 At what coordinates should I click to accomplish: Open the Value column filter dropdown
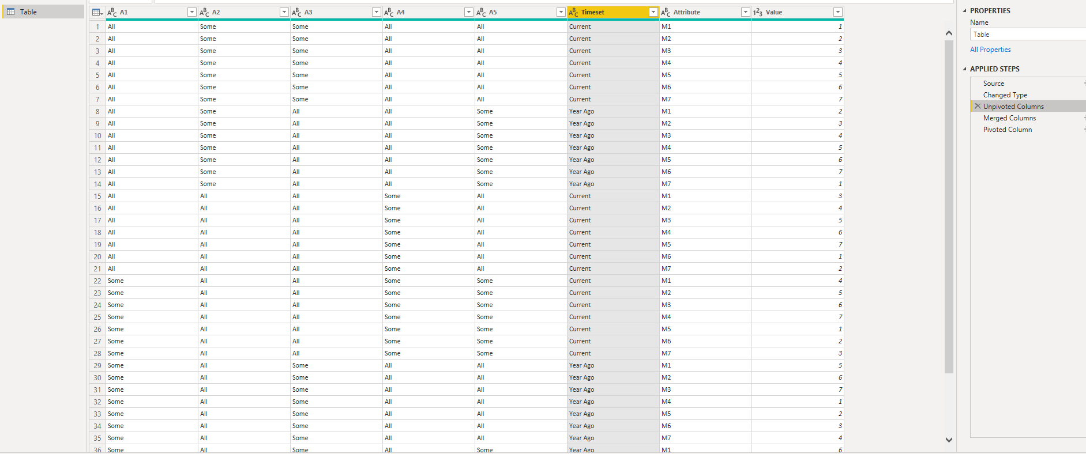837,12
